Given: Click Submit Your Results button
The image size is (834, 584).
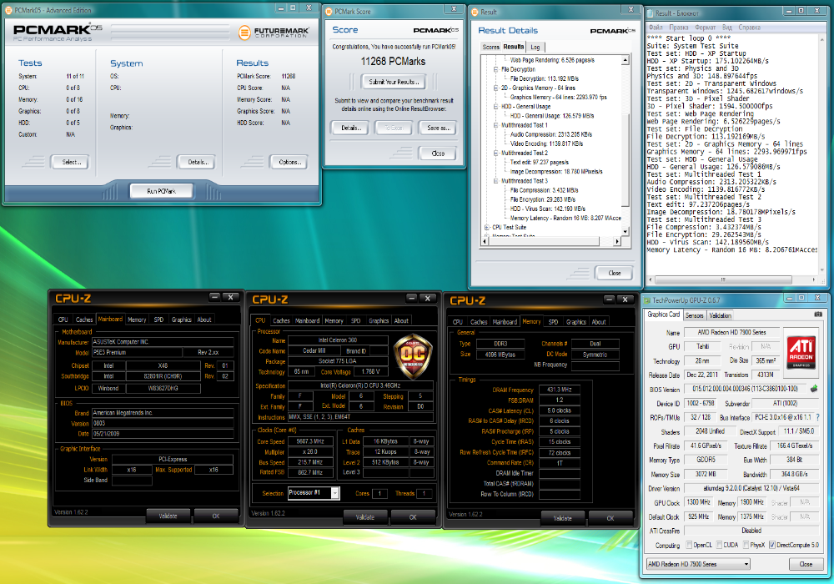Looking at the screenshot, I should pyautogui.click(x=394, y=82).
